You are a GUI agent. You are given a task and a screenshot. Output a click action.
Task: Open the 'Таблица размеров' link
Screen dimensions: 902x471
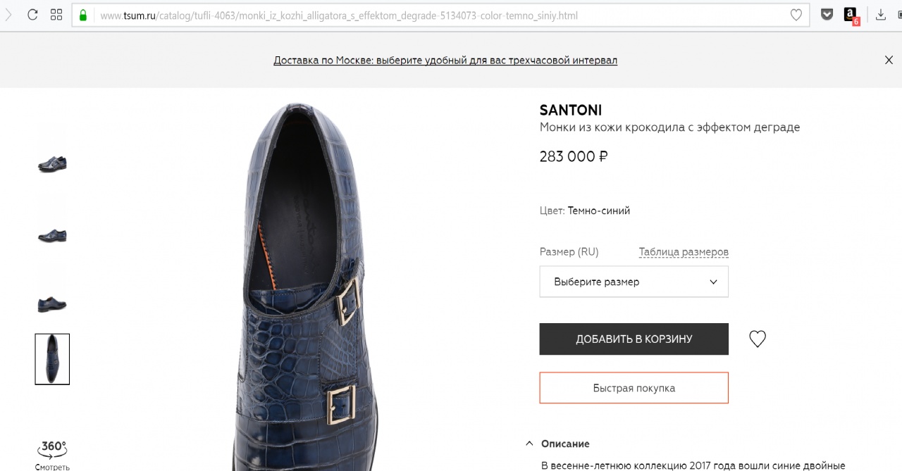pyautogui.click(x=683, y=252)
